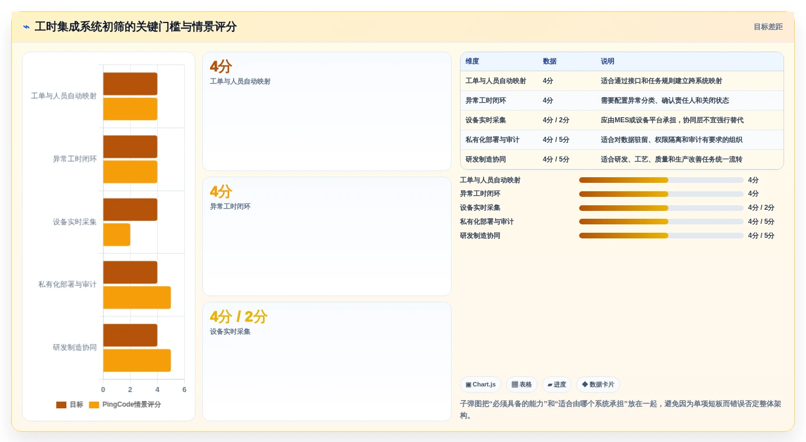Click the short PingCode bar for 设备实时采集
This screenshot has height=442, width=806.
117,234
